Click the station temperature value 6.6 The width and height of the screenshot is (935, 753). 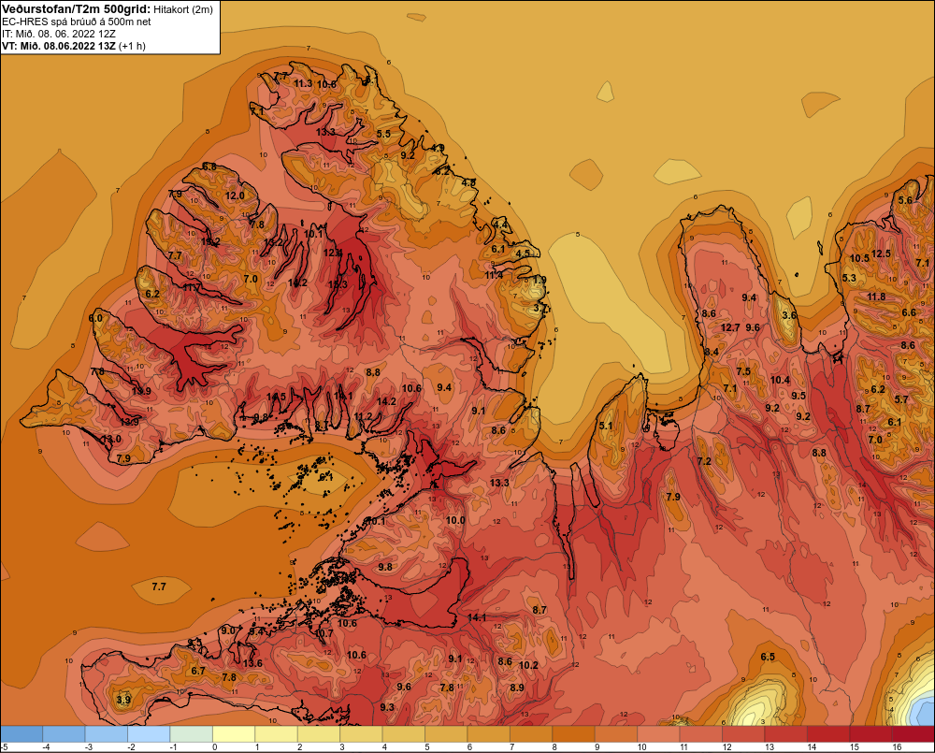tap(909, 312)
